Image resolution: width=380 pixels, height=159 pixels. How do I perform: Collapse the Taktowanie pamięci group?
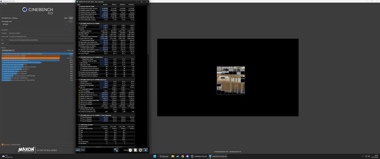tap(77, 124)
